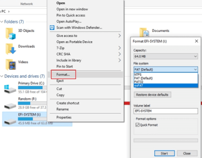Choose FAT (Default) in the open list
This screenshot has height=158, width=202.
pyautogui.click(x=166, y=78)
